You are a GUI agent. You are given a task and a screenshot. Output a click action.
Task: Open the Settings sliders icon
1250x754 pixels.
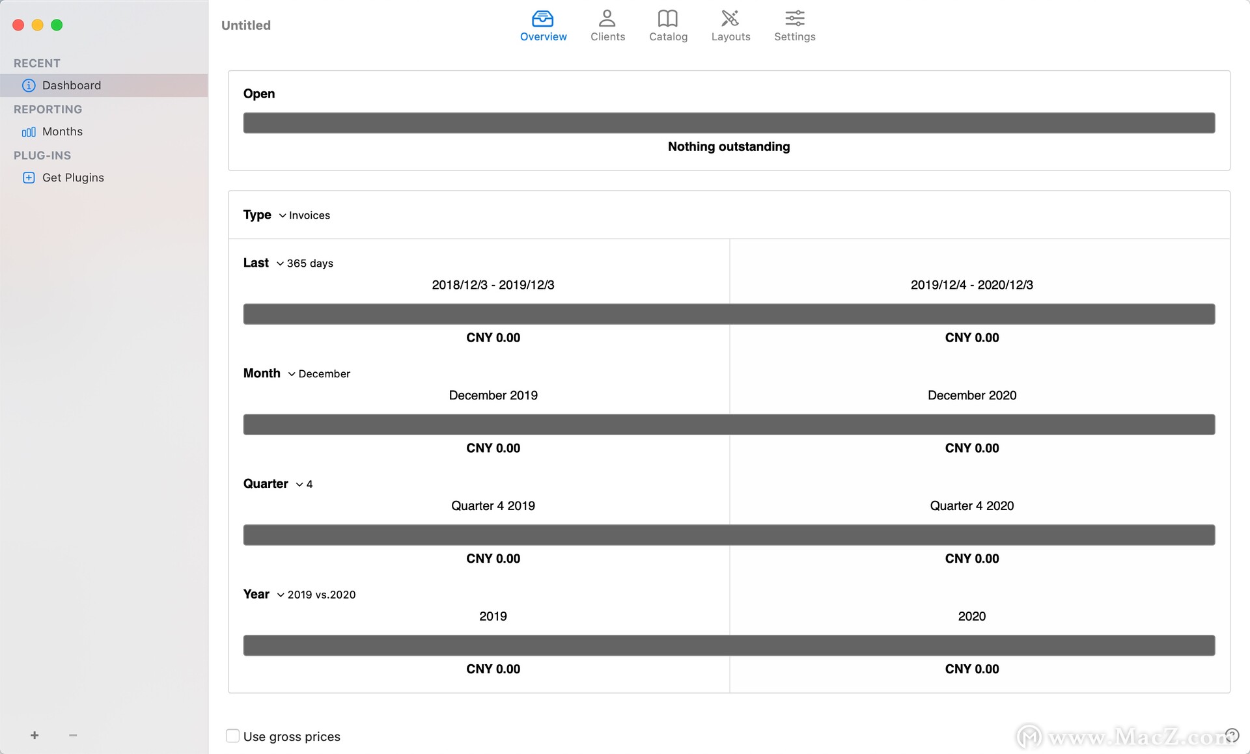click(x=794, y=18)
